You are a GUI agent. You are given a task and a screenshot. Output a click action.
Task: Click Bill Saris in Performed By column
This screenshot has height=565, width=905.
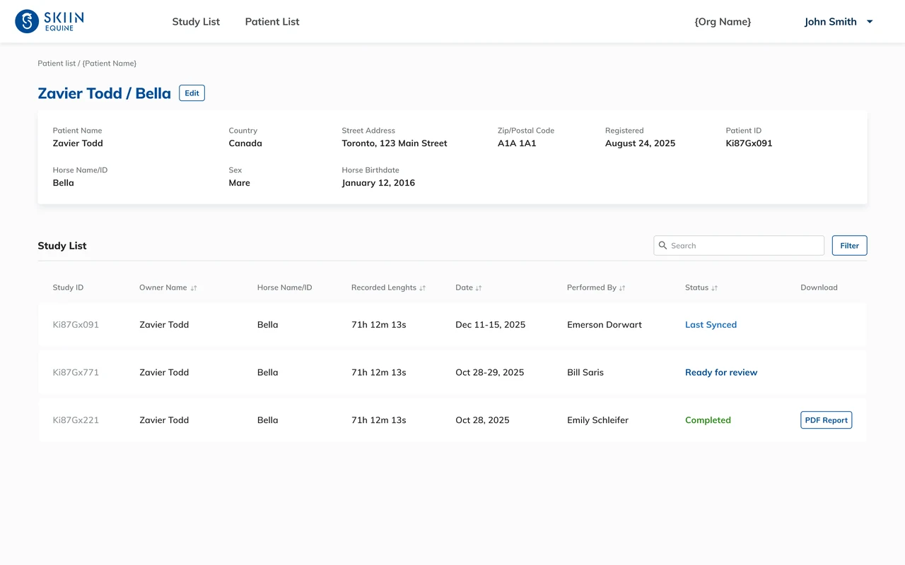[x=585, y=372]
